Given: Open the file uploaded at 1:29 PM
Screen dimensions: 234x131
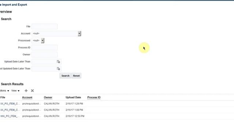Looking at the screenshot, I should 10,104.
